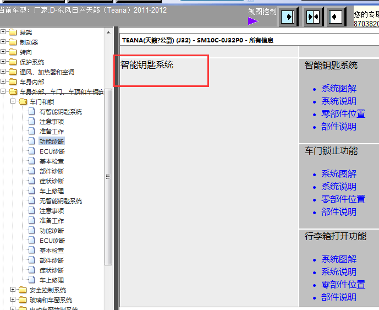Screen dimensions: 379x310
Task: Click the 智能钥匙系统 heading in left column
Action: (147, 65)
